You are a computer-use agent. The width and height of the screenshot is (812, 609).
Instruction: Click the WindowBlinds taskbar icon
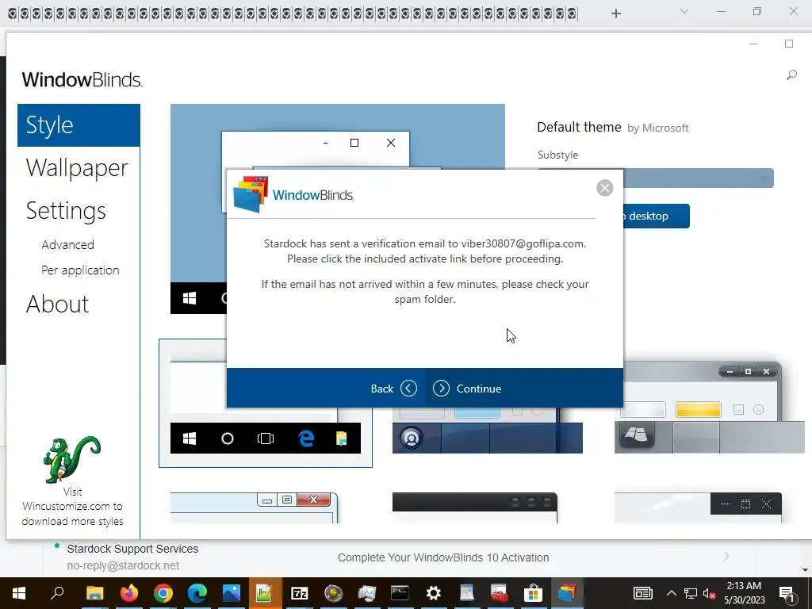[567, 593]
